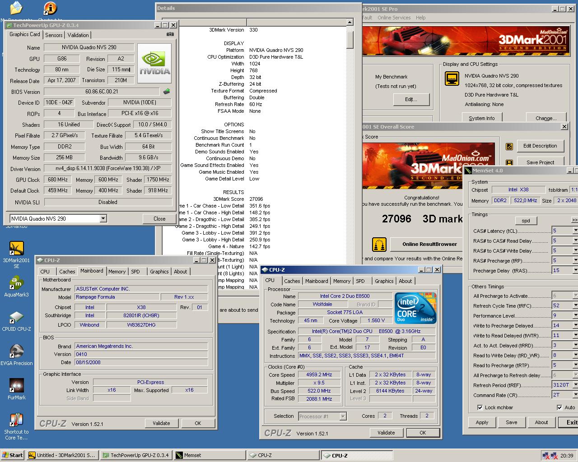
Task: Click System Info button in 3DMark
Action: pos(481,118)
